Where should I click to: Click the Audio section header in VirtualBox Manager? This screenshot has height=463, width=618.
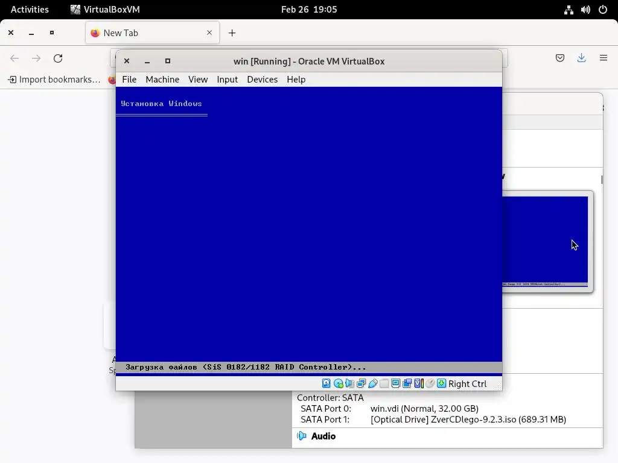point(323,436)
